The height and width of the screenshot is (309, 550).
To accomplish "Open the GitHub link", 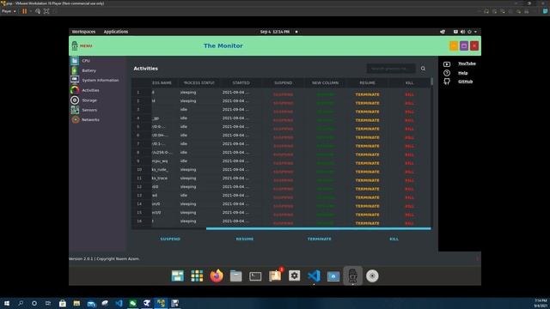I will 465,82.
